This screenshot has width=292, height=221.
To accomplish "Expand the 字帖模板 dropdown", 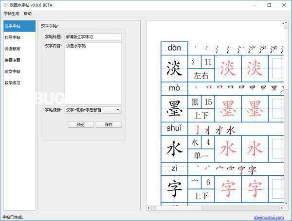I will coord(93,110).
